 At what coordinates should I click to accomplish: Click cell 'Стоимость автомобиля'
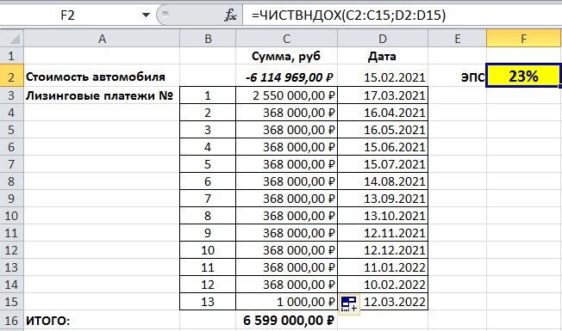coord(102,77)
